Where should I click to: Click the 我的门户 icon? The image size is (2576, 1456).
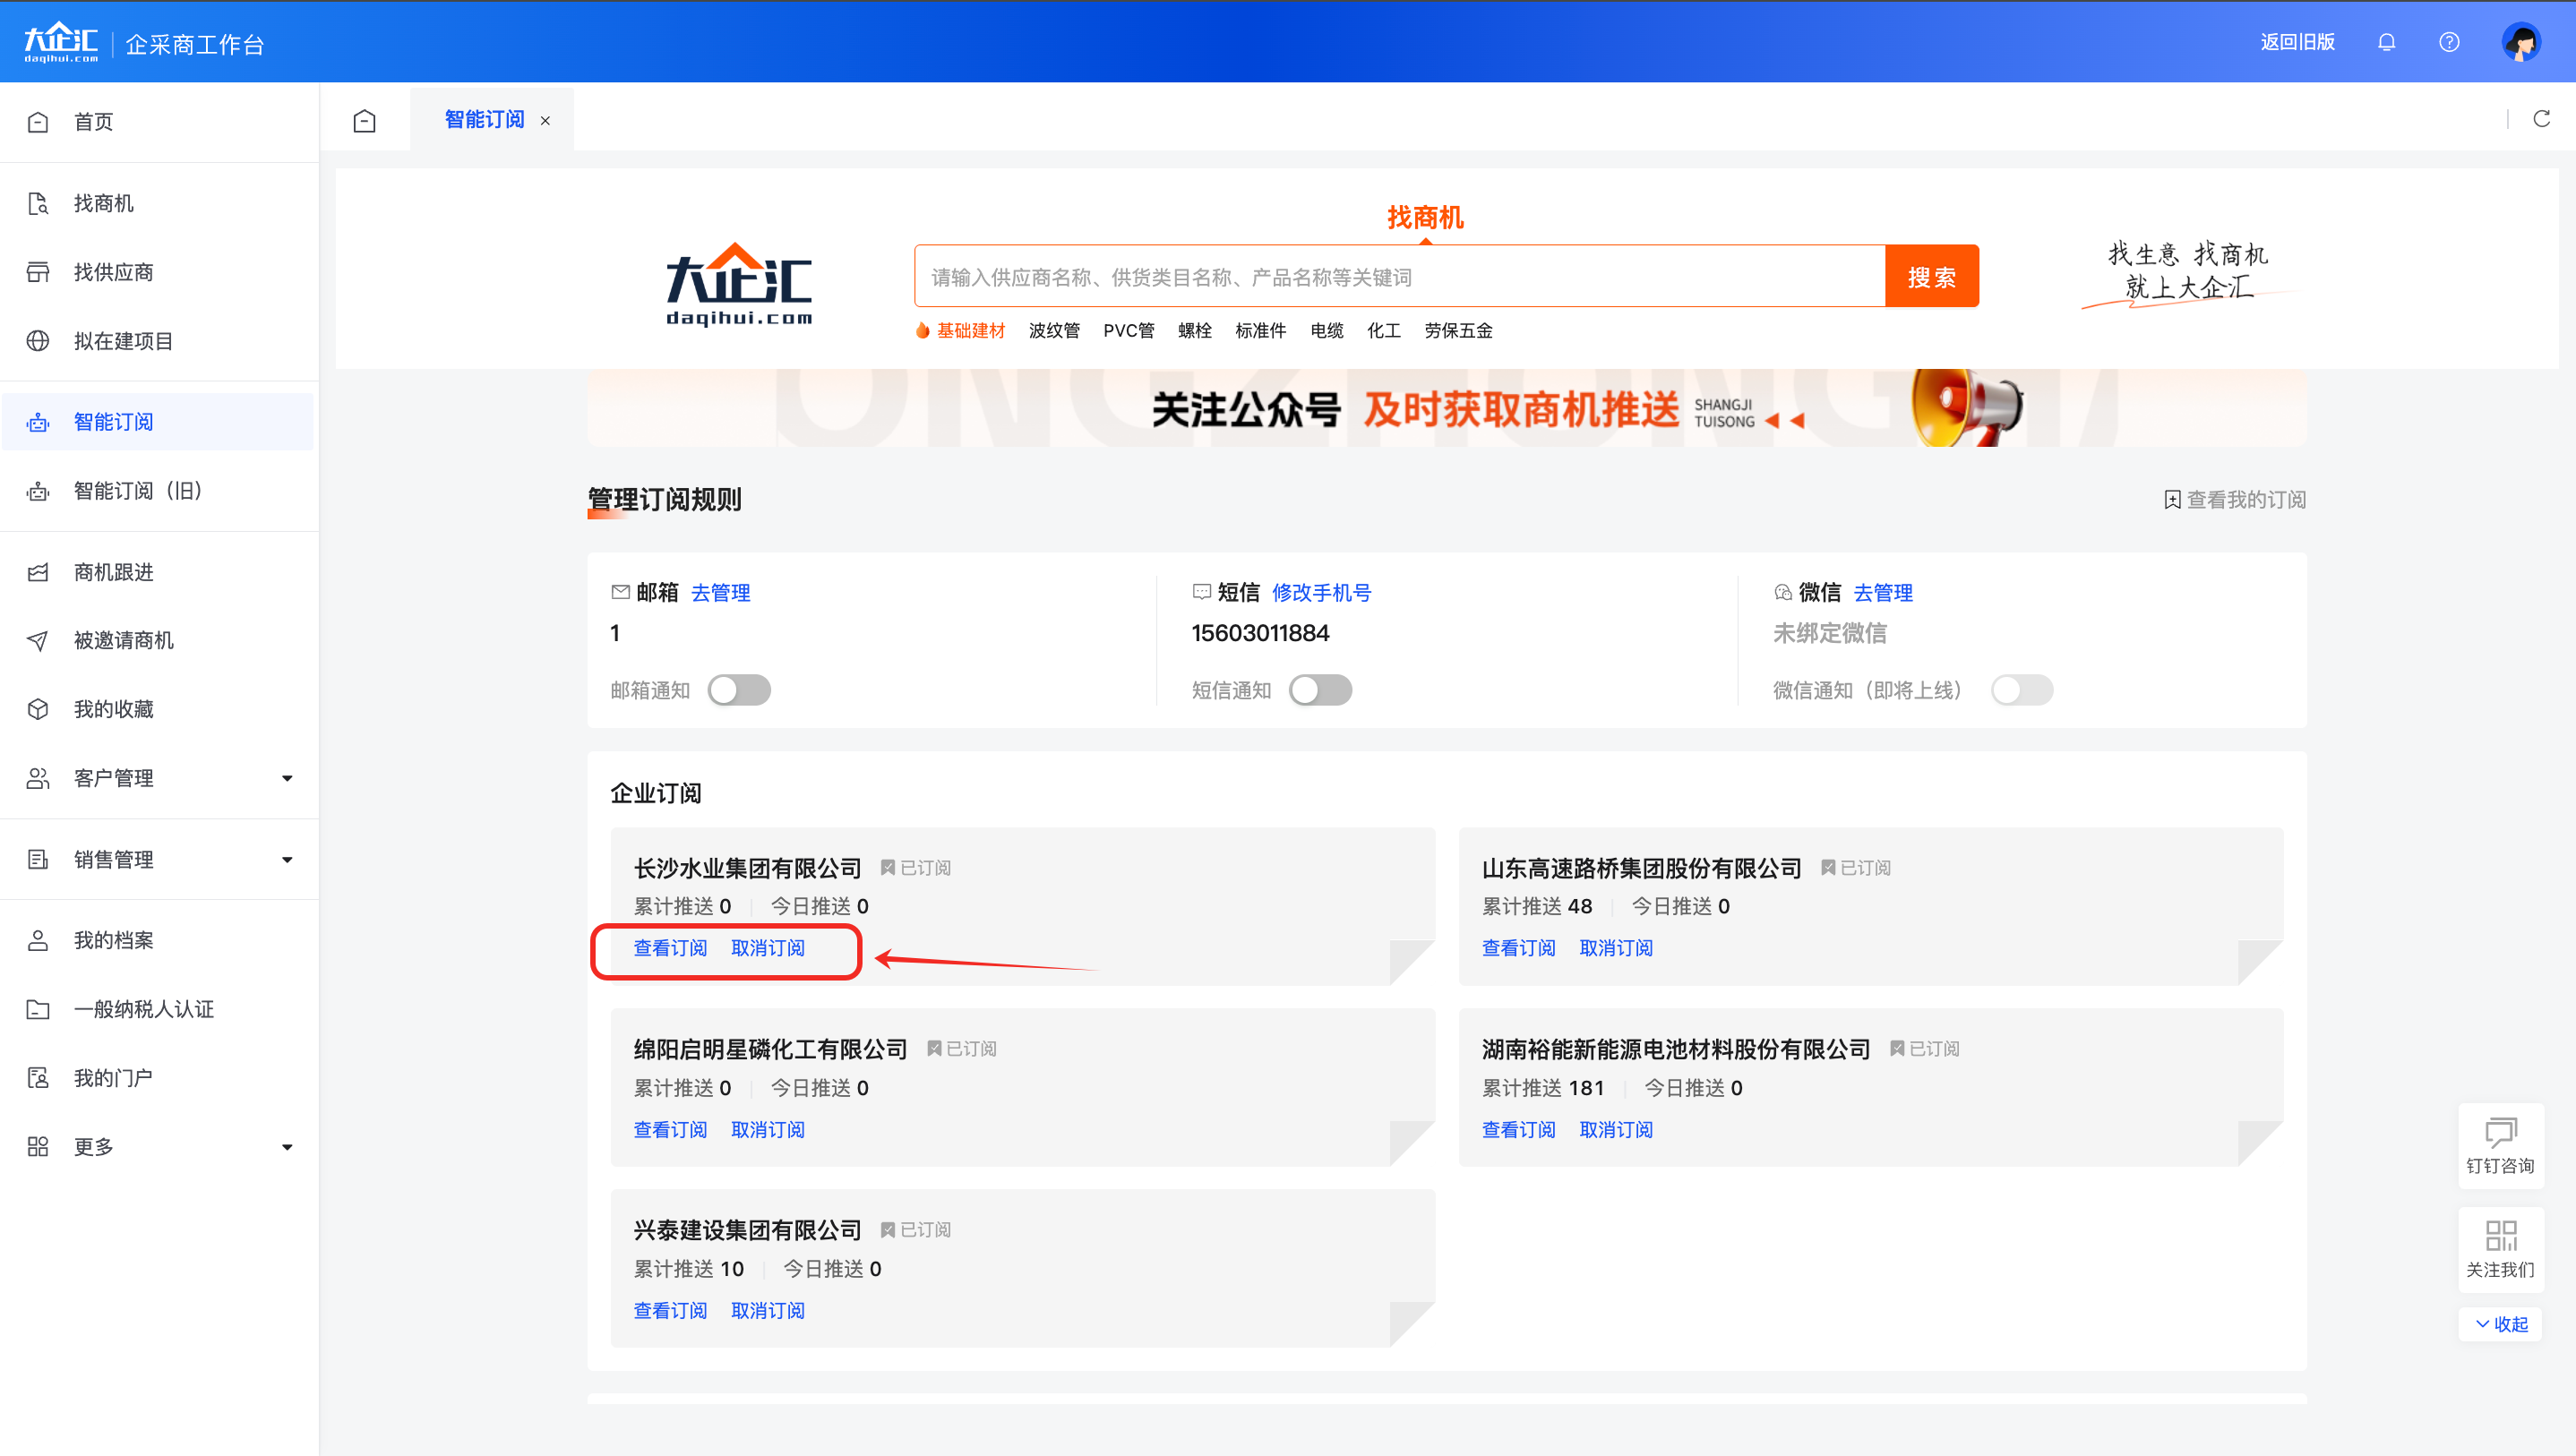38,1078
